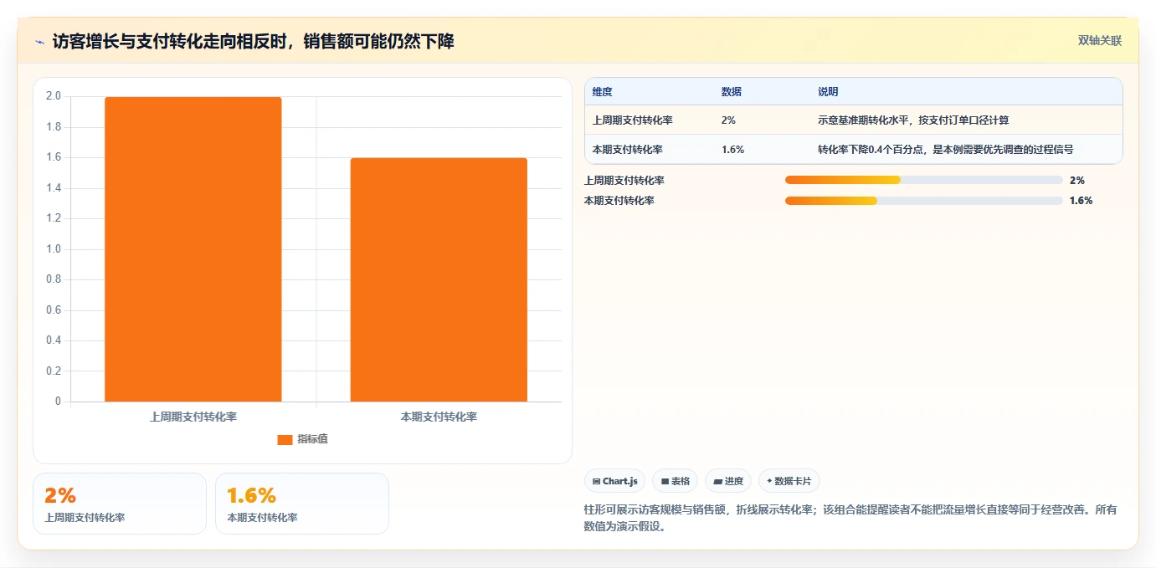Click the 2% value in the table
The height and width of the screenshot is (568, 1156).
728,120
